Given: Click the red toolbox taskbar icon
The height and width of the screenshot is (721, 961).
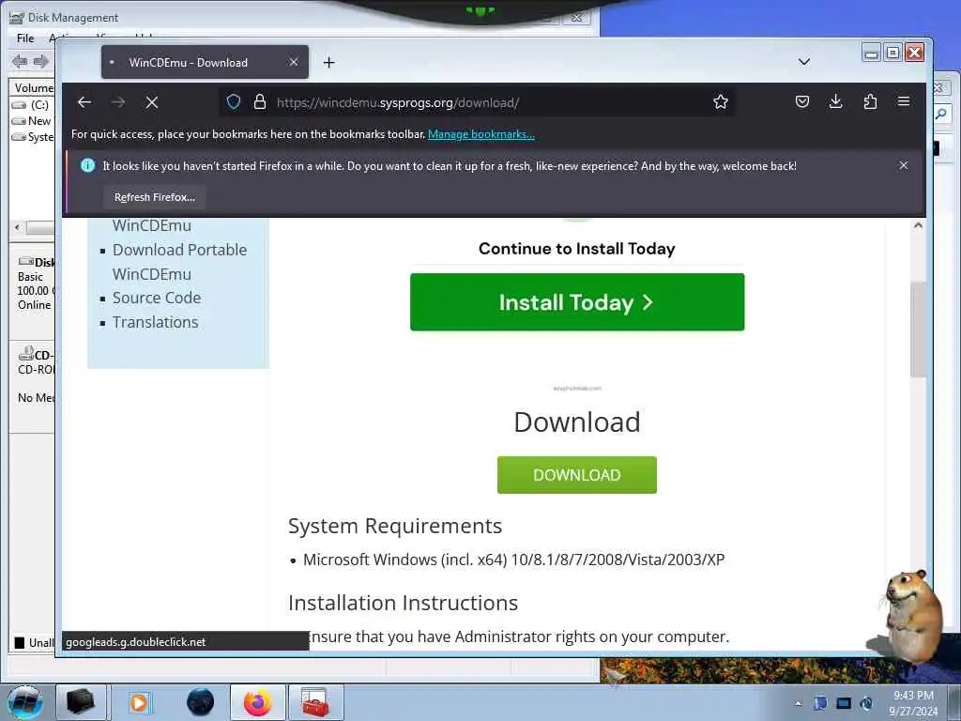Looking at the screenshot, I should point(315,702).
